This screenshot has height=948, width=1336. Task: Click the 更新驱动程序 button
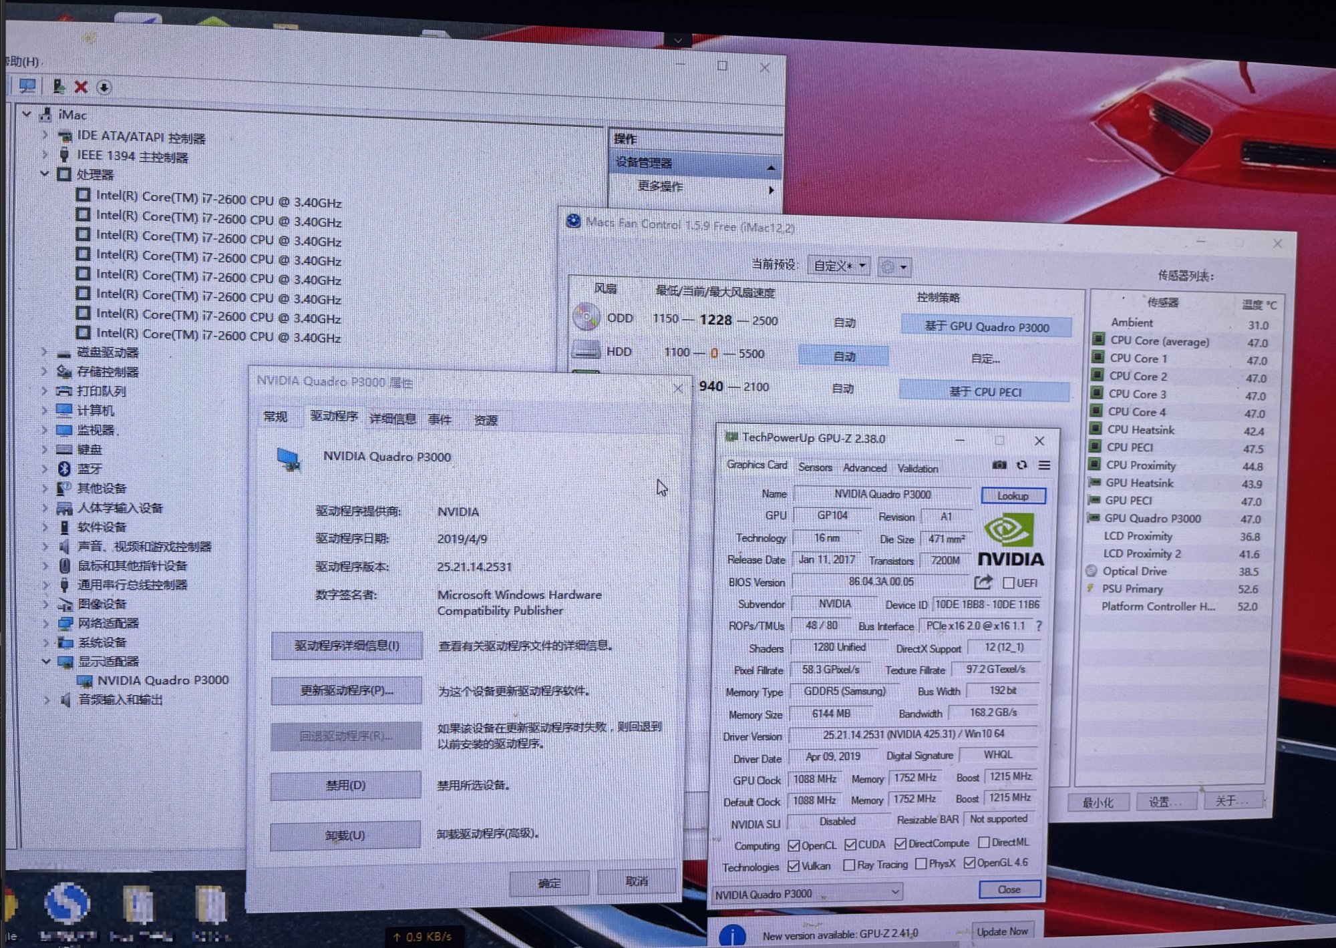(x=346, y=690)
